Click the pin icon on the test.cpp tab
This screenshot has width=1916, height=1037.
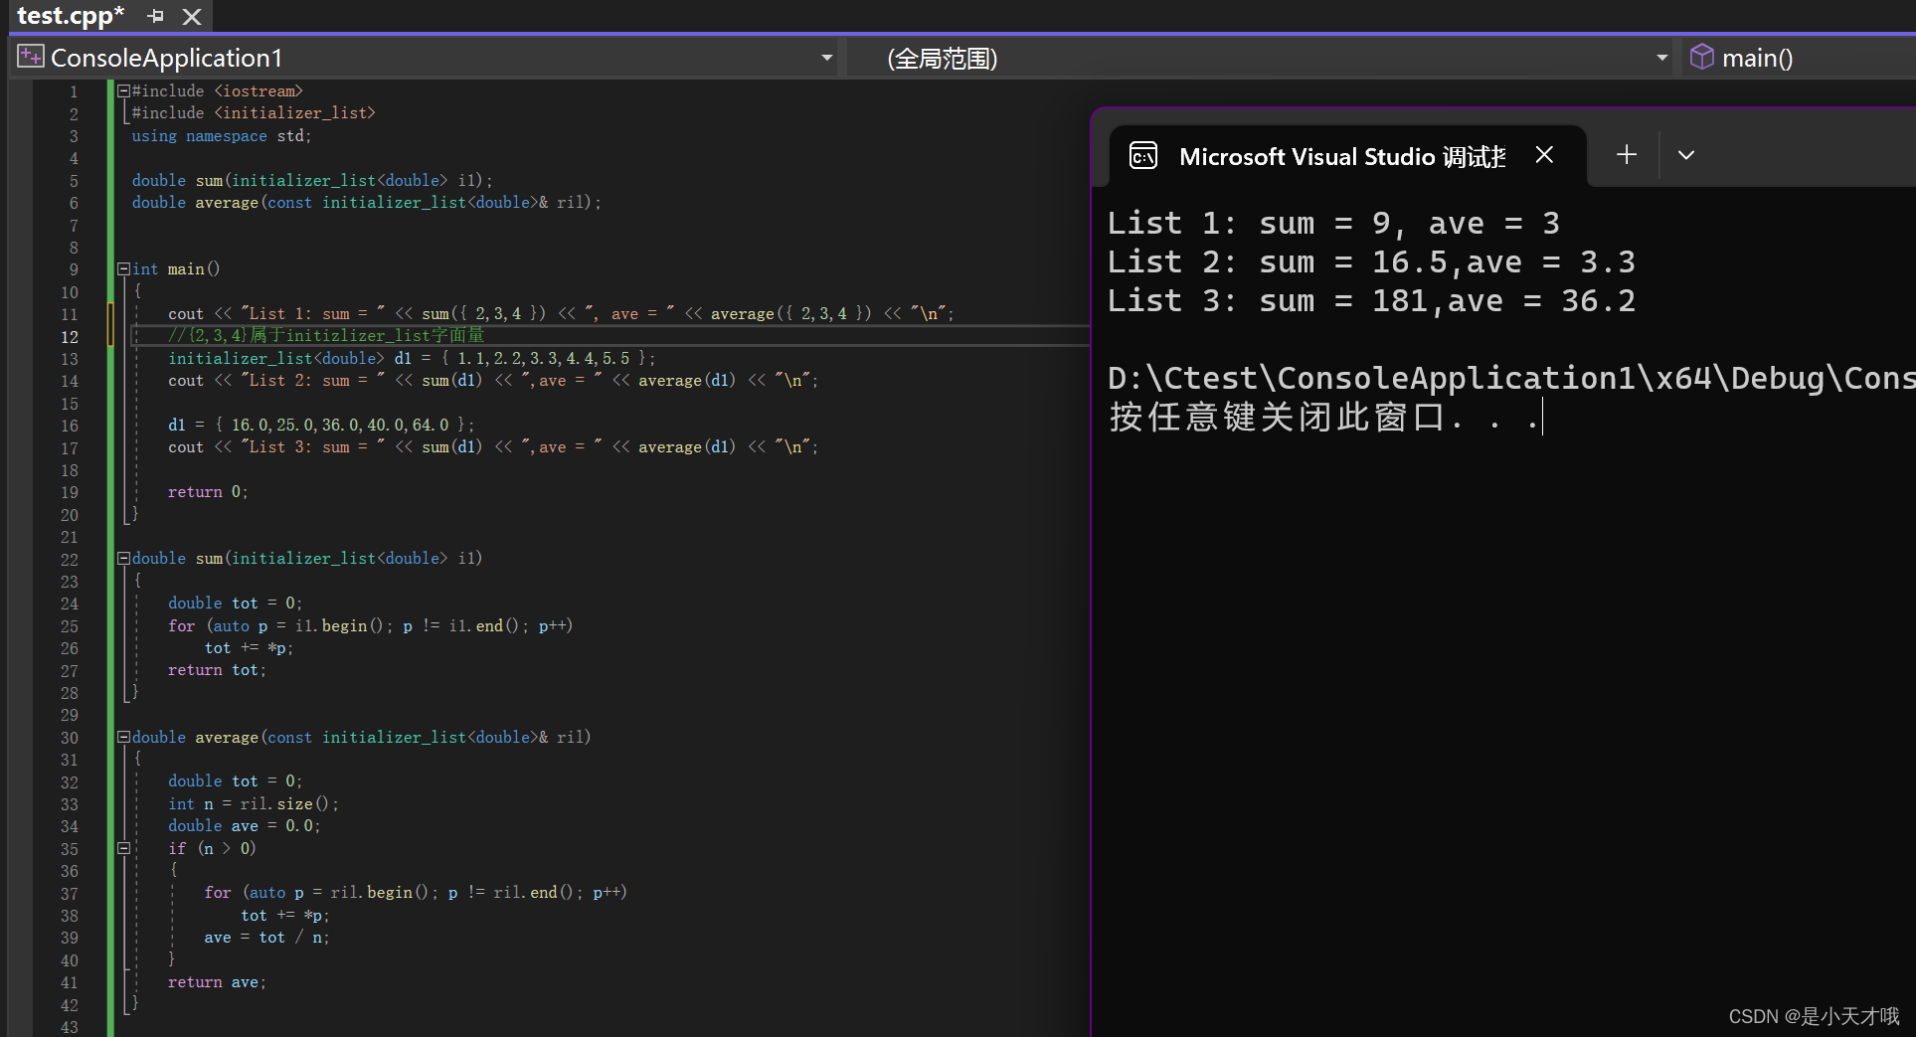point(155,16)
